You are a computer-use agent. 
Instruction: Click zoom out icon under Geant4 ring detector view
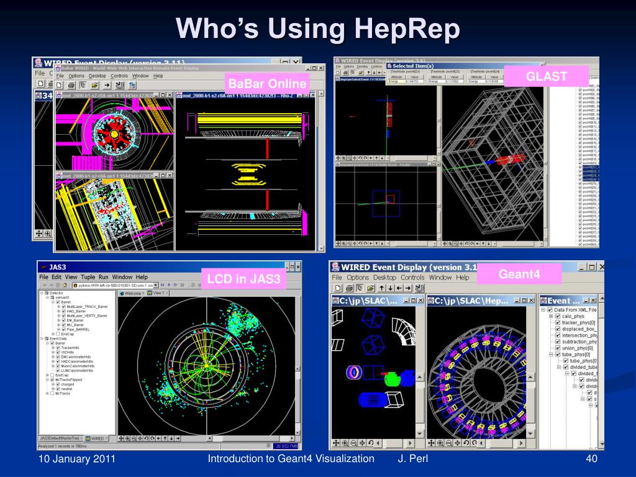[448, 443]
